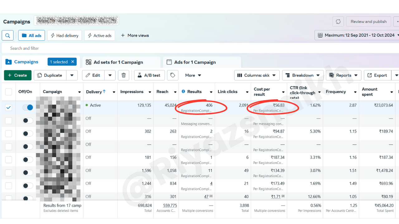Click the refresh icon near Review and publish
This screenshot has width=399, height=224.
(x=338, y=22)
